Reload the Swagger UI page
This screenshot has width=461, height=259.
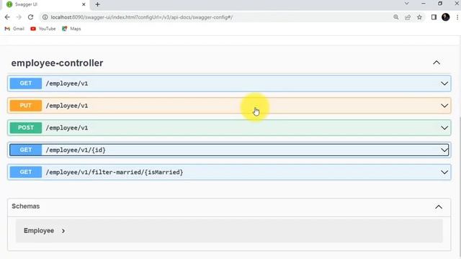(x=30, y=17)
